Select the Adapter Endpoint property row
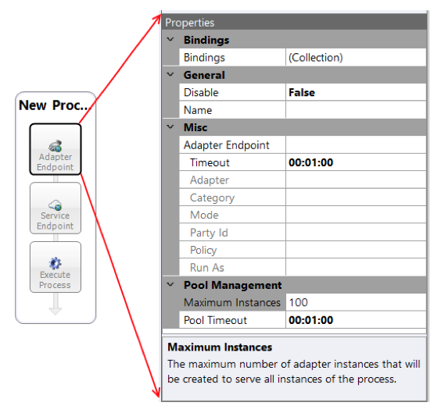The height and width of the screenshot is (413, 441). (x=303, y=145)
